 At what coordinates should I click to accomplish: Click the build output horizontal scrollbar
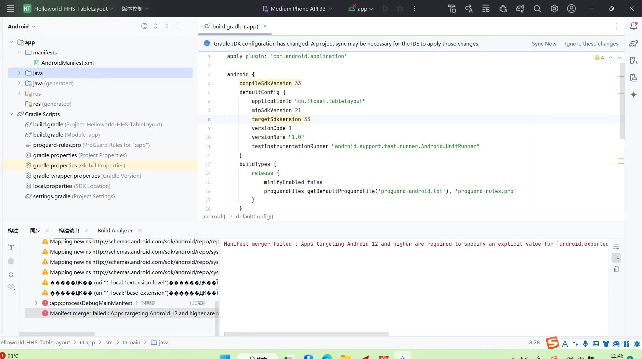click(306, 334)
